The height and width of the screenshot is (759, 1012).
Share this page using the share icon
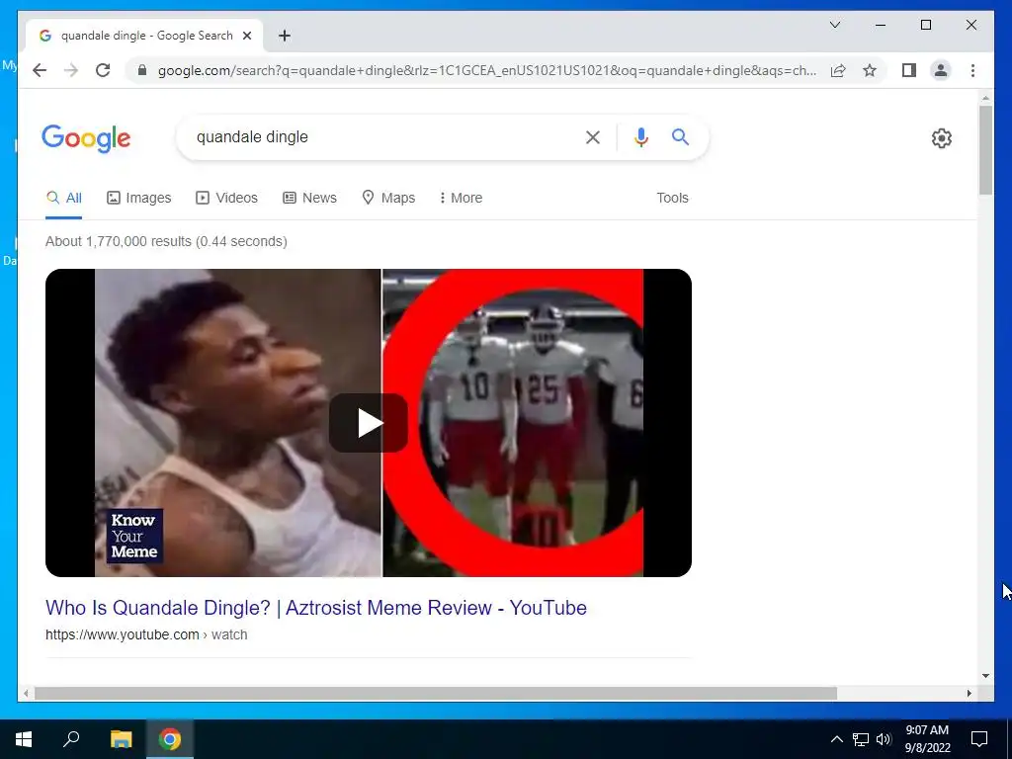pyautogui.click(x=838, y=70)
